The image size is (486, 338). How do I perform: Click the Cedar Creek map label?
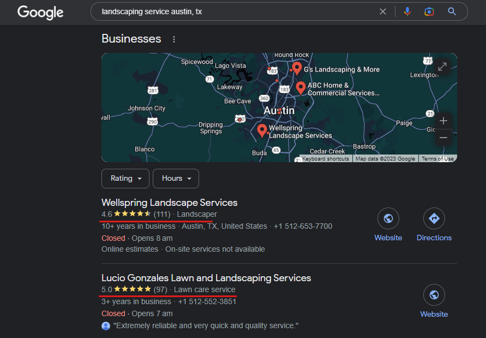327,151
